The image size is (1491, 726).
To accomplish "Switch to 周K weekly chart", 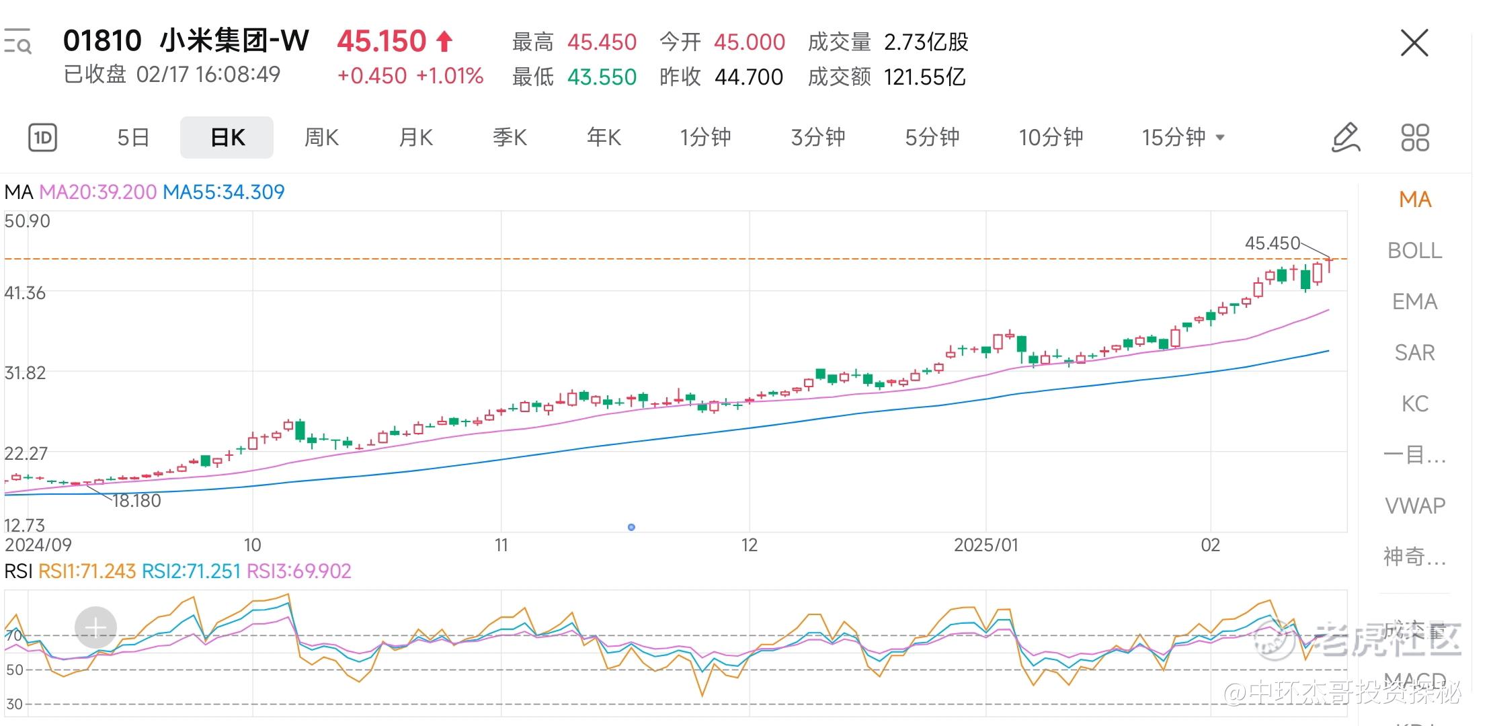I will pos(321,138).
